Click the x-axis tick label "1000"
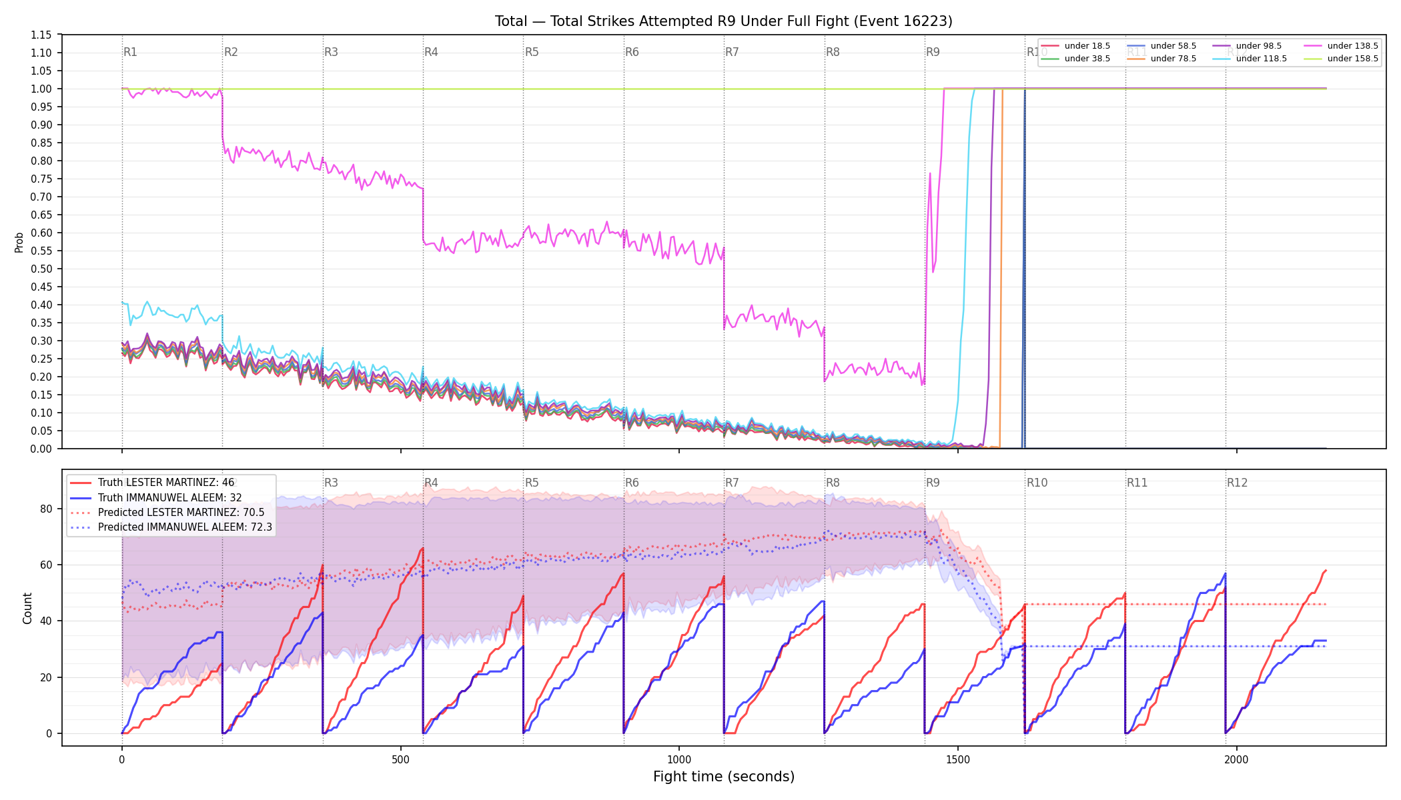This screenshot has height=800, width=1401. (x=679, y=759)
